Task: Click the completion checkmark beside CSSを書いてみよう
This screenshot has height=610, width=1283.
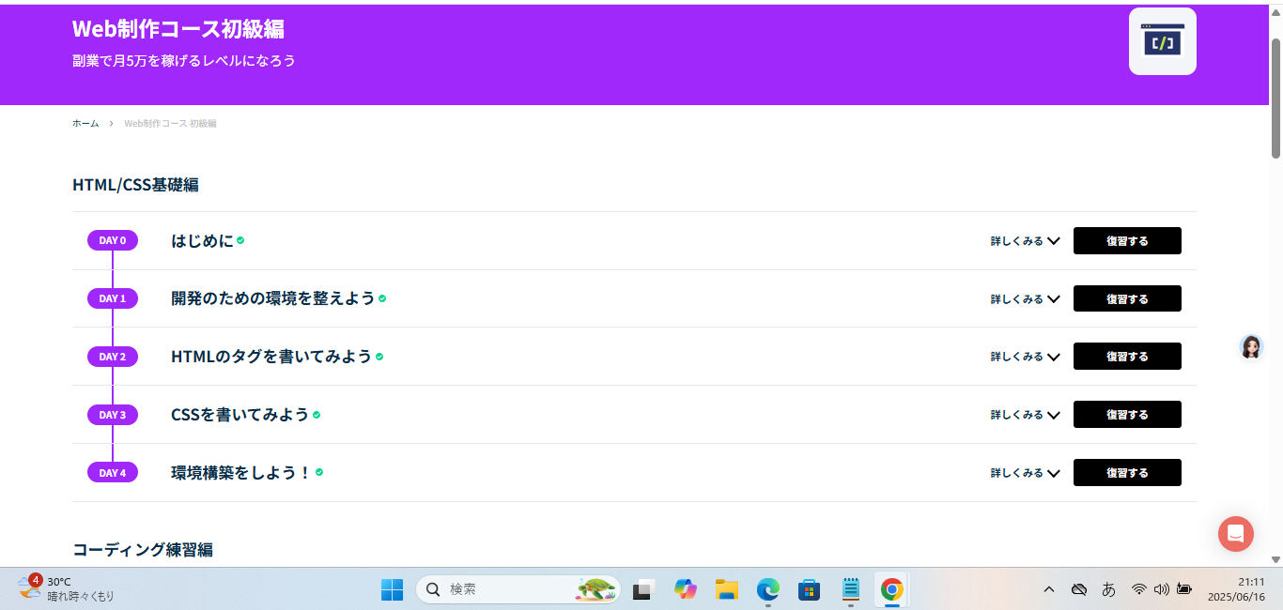Action: click(317, 415)
